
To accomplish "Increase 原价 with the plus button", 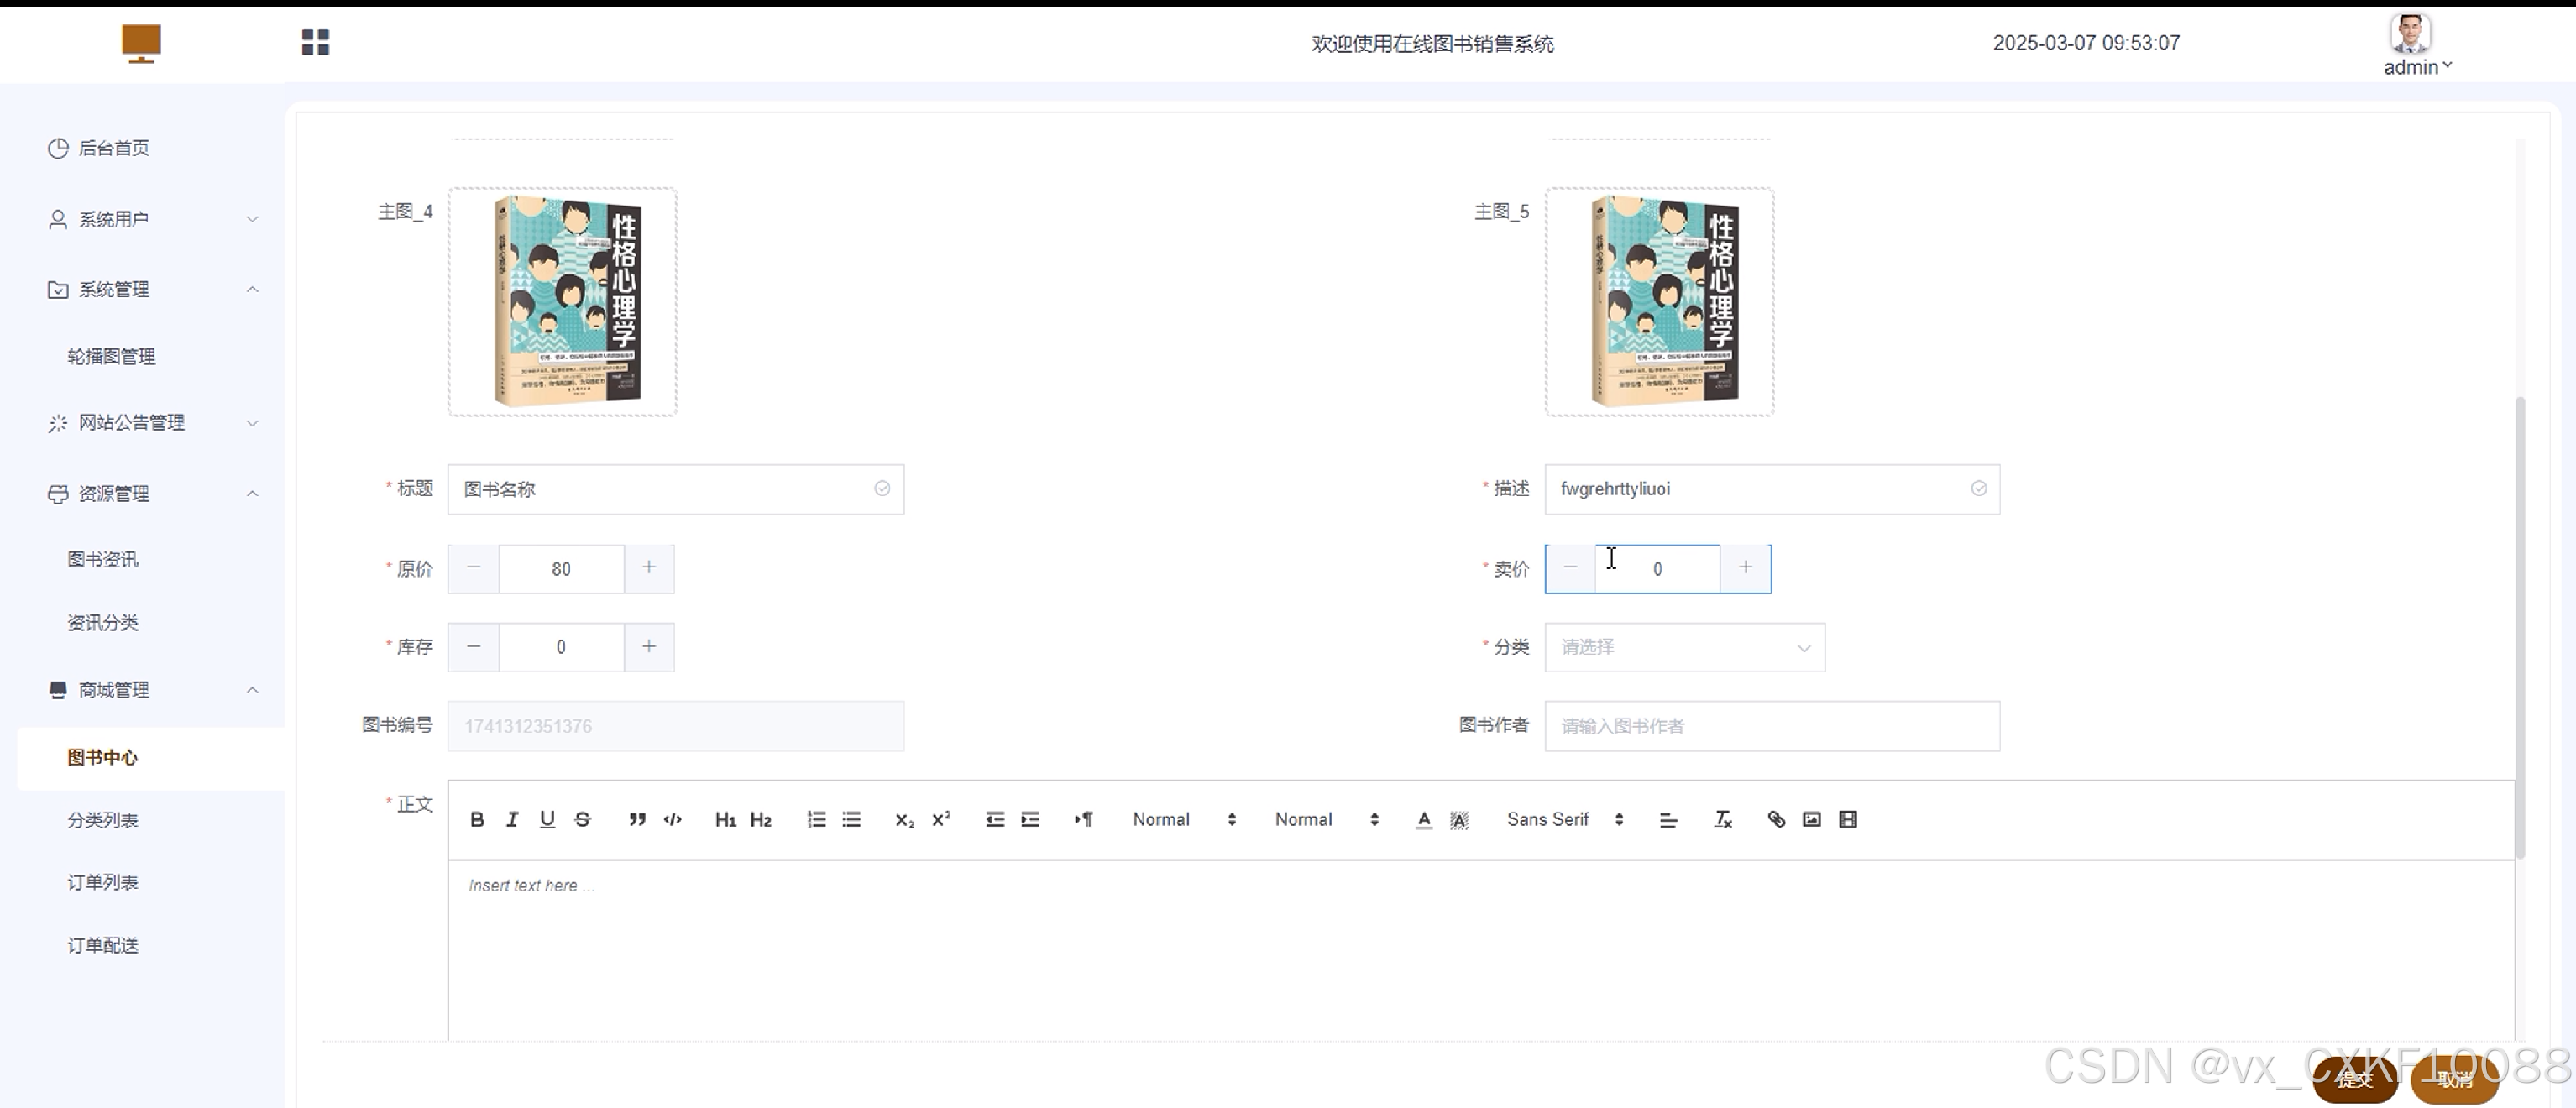I will (x=649, y=568).
